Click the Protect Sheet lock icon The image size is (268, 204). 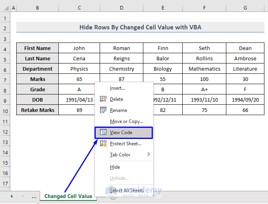103,144
